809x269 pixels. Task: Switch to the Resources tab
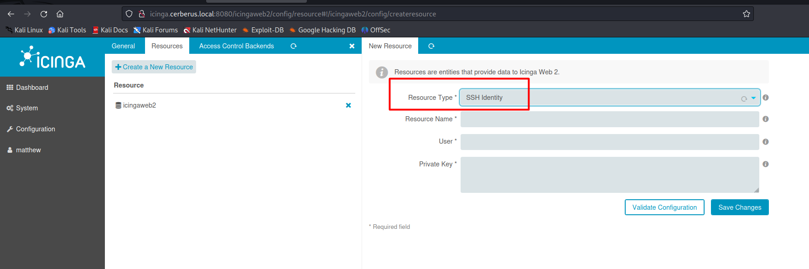pos(167,46)
